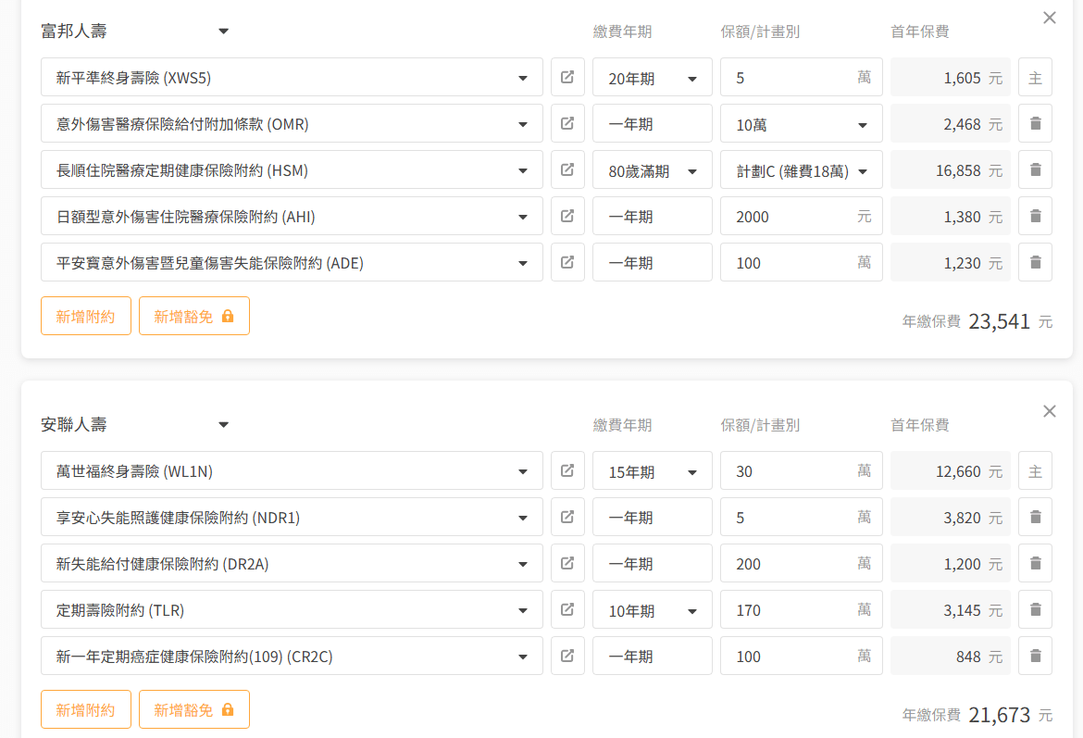The height and width of the screenshot is (738, 1083).
Task: Click the AHI daily amount field showing 2000
Action: coord(791,216)
